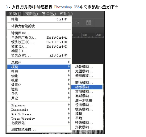Select 镜头模糊... lens blur
This screenshot has height=137, width=146.
(x=87, y=109)
